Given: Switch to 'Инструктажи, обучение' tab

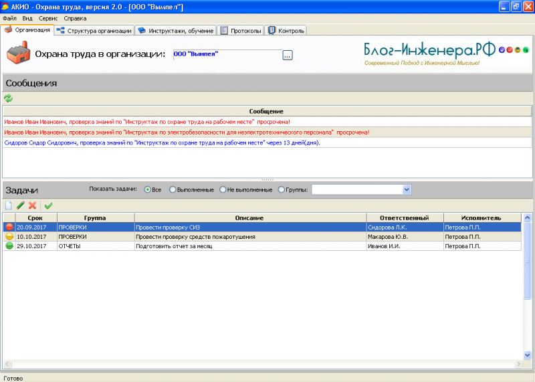Looking at the screenshot, I should (x=176, y=31).
